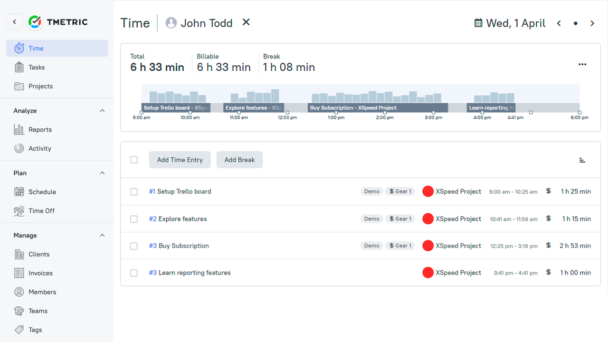Open the Projects page
The width and height of the screenshot is (608, 342).
(x=41, y=86)
